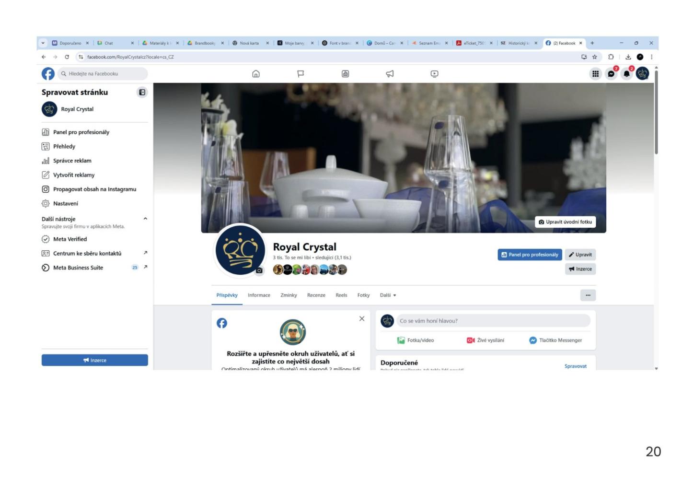Expand the Další tab dropdown

point(388,295)
